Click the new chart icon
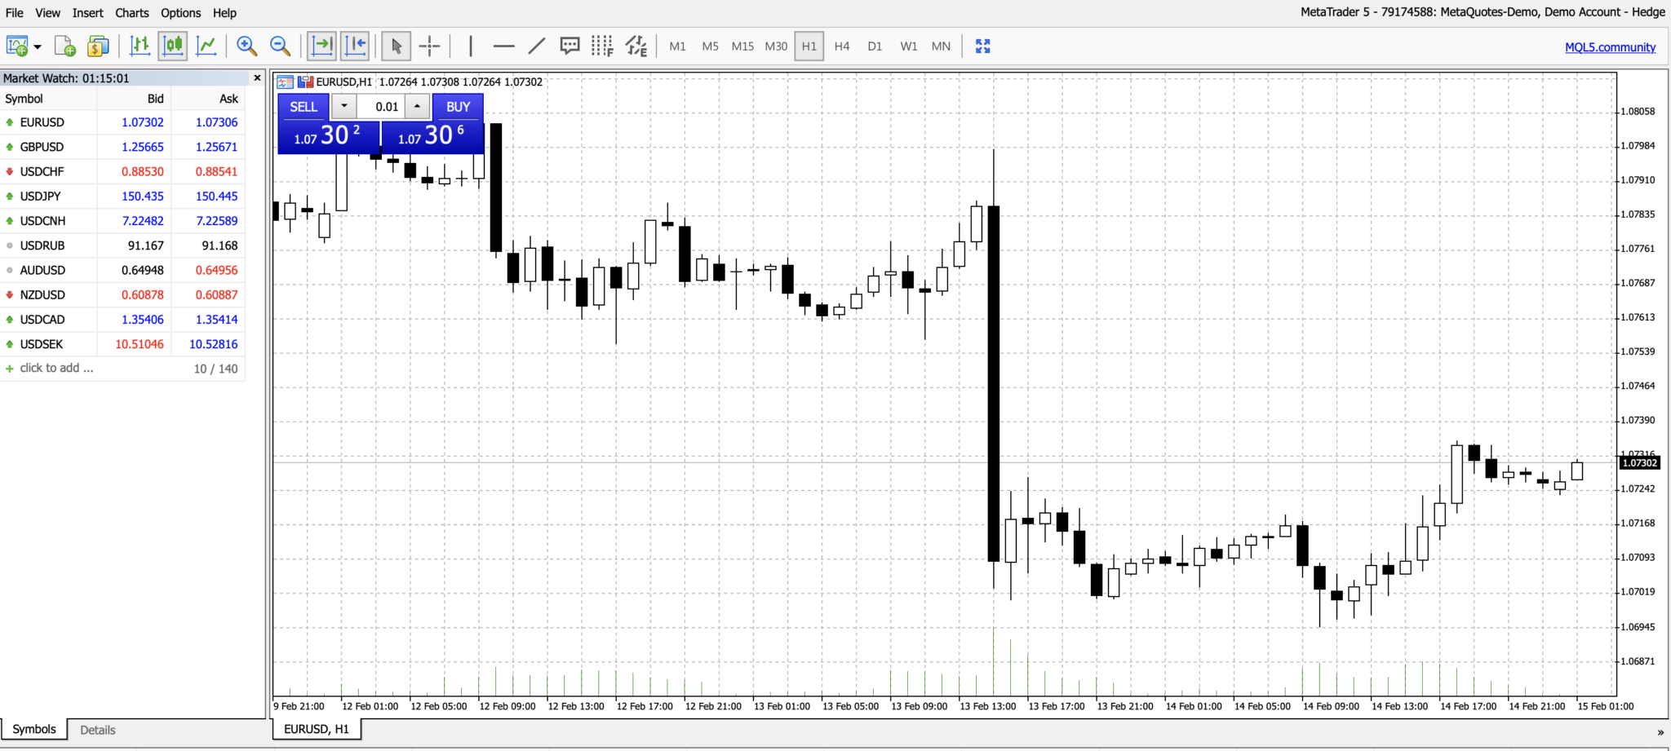The height and width of the screenshot is (751, 1671). click(16, 46)
